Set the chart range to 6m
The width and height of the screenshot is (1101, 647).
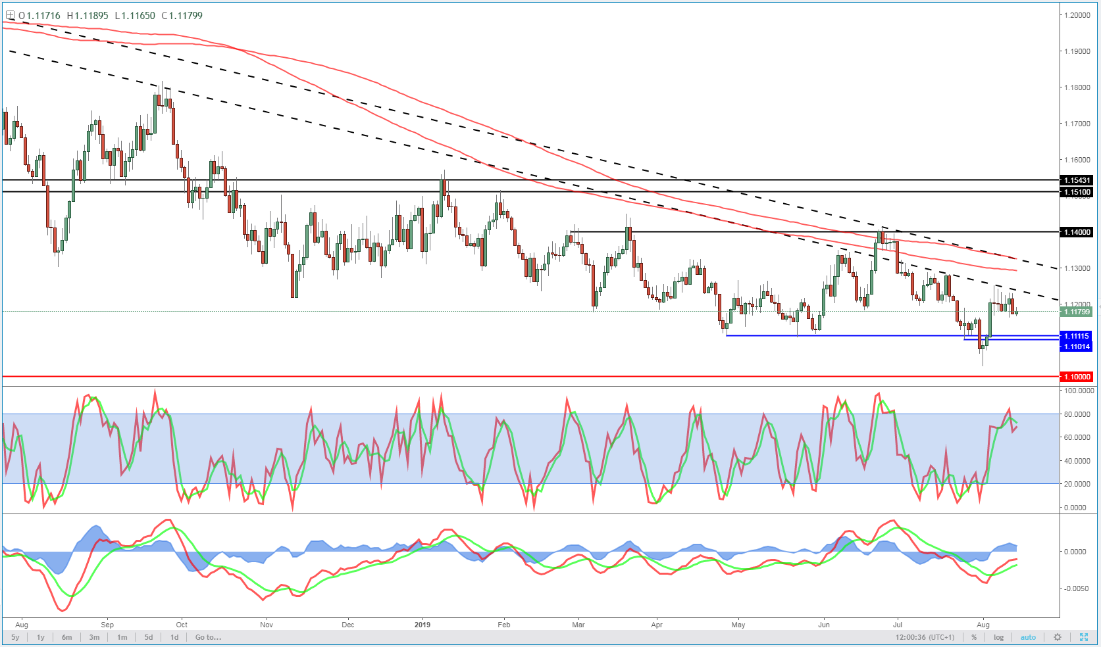pos(67,637)
